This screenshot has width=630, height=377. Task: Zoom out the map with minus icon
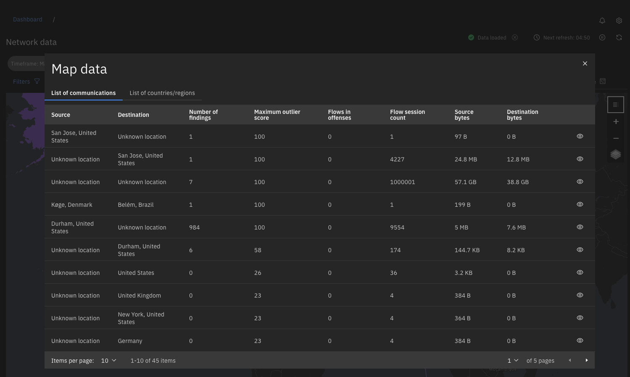point(616,138)
